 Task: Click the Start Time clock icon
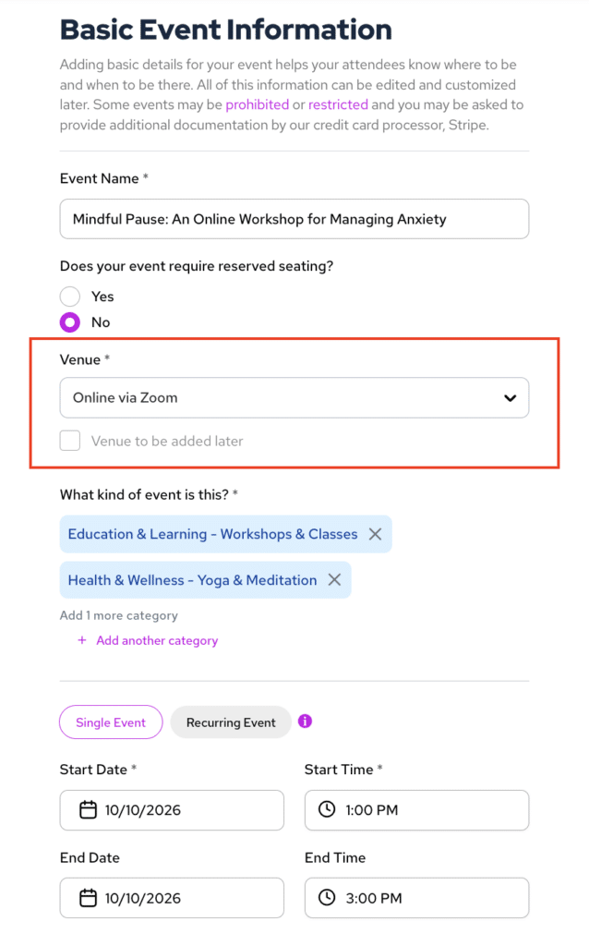[x=327, y=809]
